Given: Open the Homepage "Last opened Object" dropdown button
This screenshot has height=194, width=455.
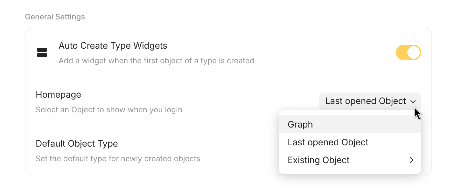Looking at the screenshot, I should pos(370,101).
